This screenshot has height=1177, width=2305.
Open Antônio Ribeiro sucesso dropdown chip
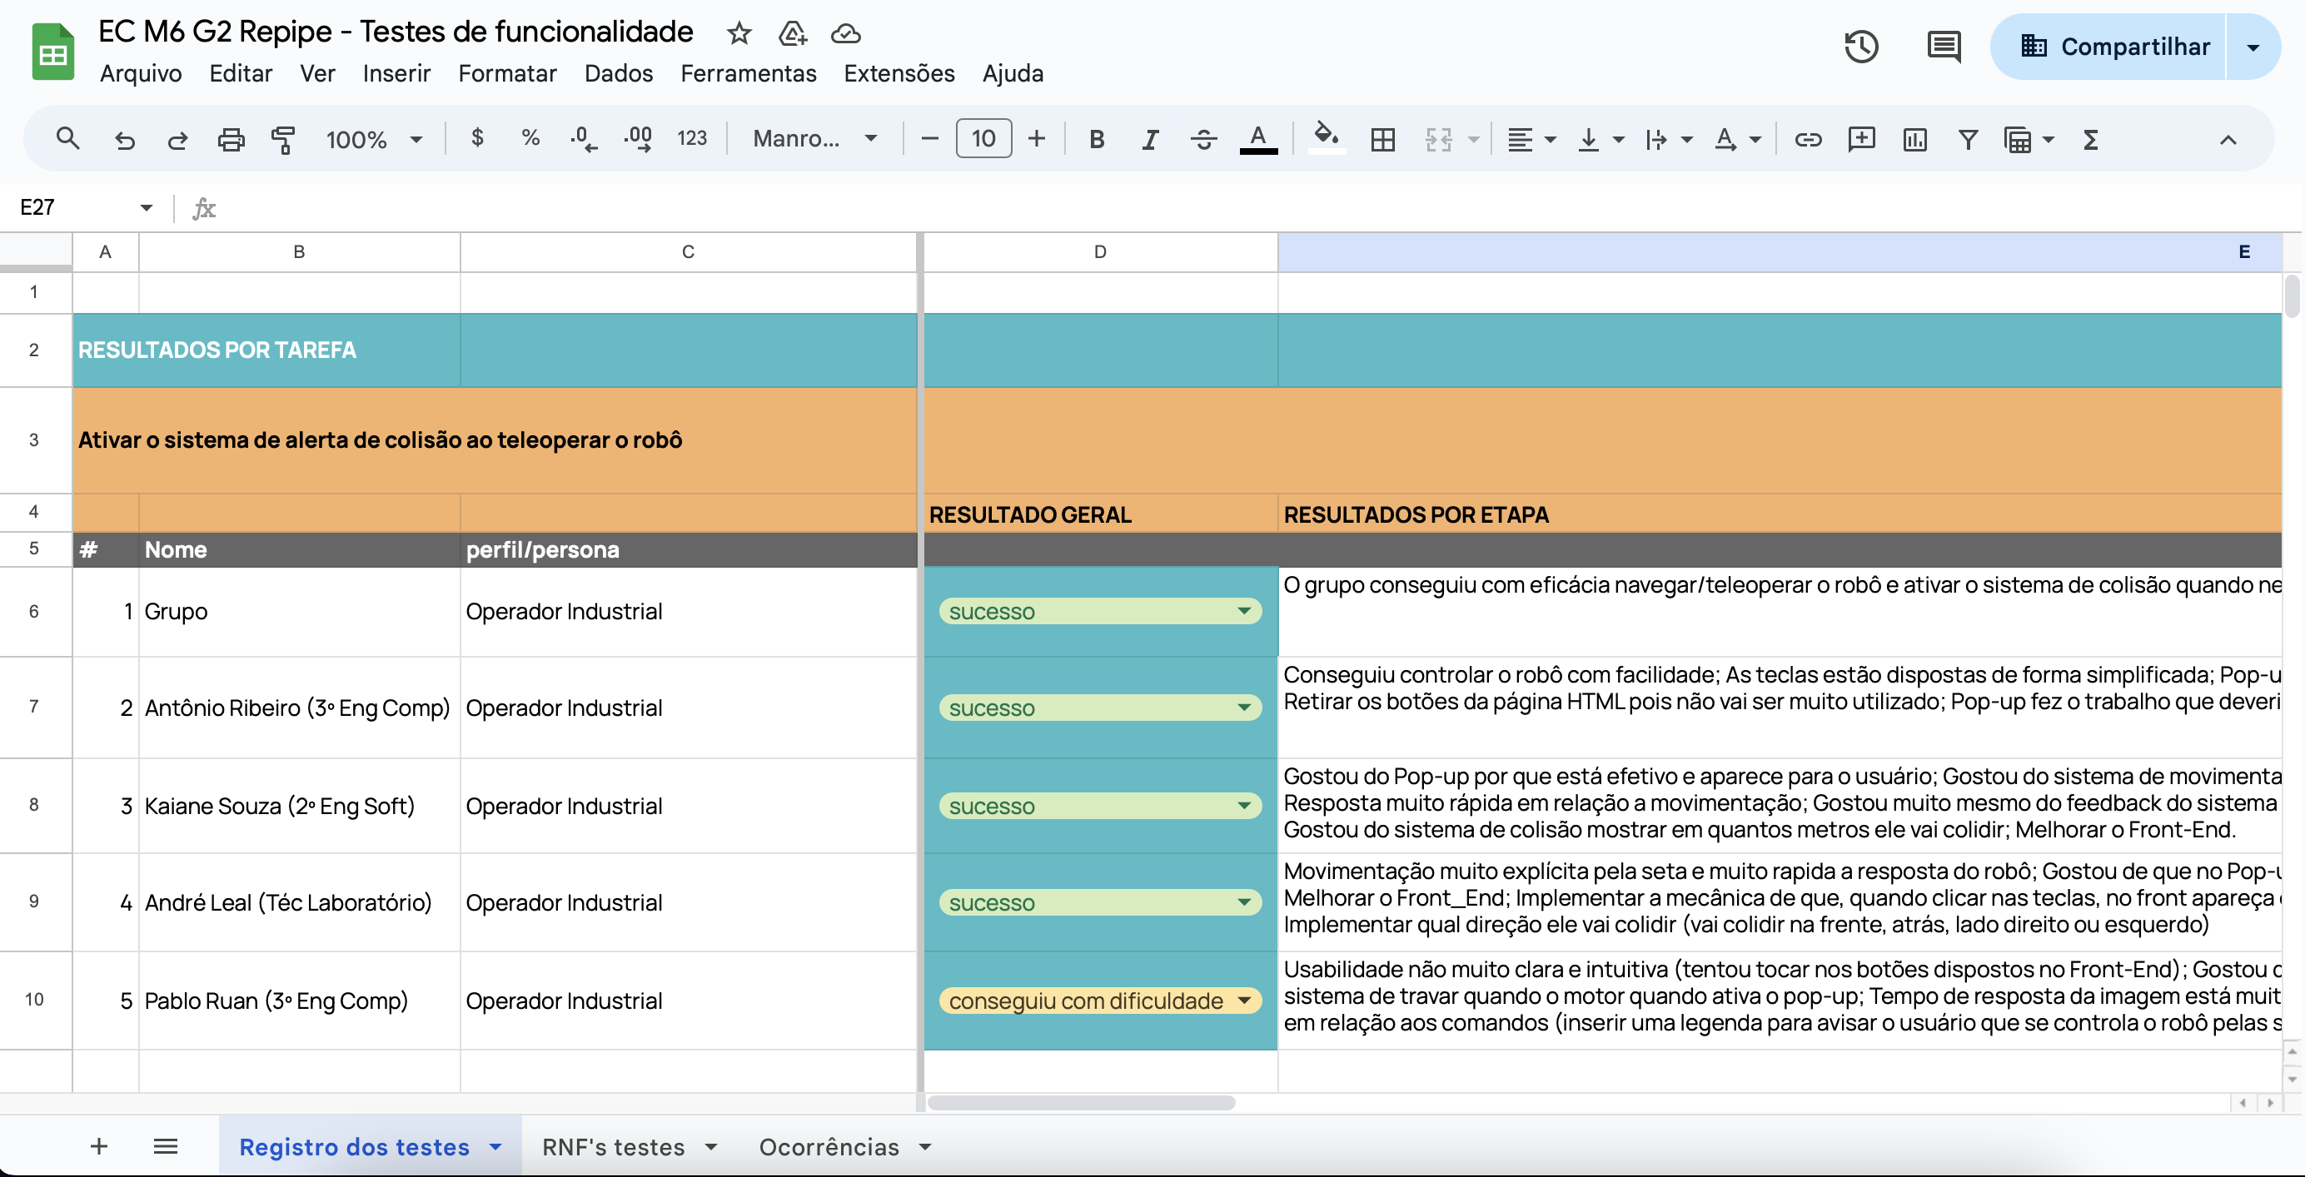point(1100,708)
